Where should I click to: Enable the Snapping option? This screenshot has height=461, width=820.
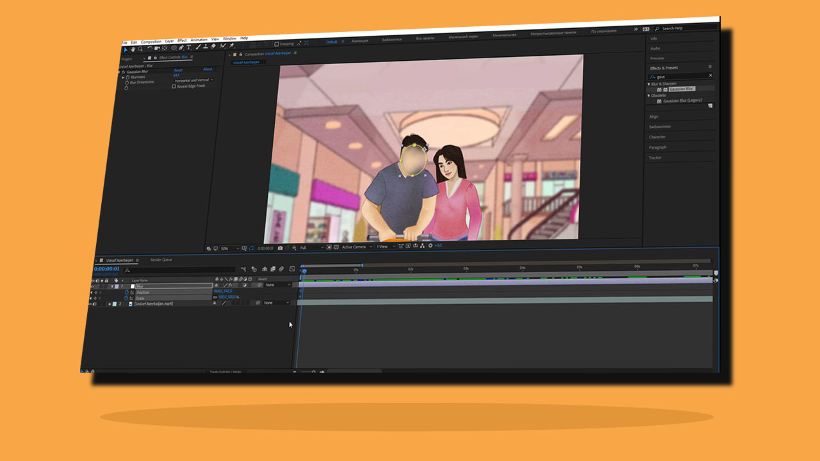tap(276, 43)
